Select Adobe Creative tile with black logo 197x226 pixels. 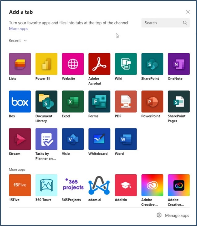click(x=179, y=185)
